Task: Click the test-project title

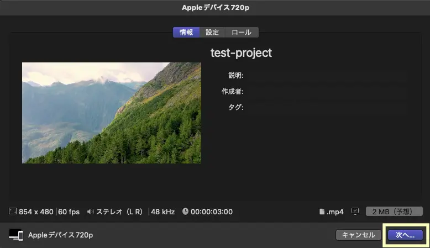Action: point(241,53)
